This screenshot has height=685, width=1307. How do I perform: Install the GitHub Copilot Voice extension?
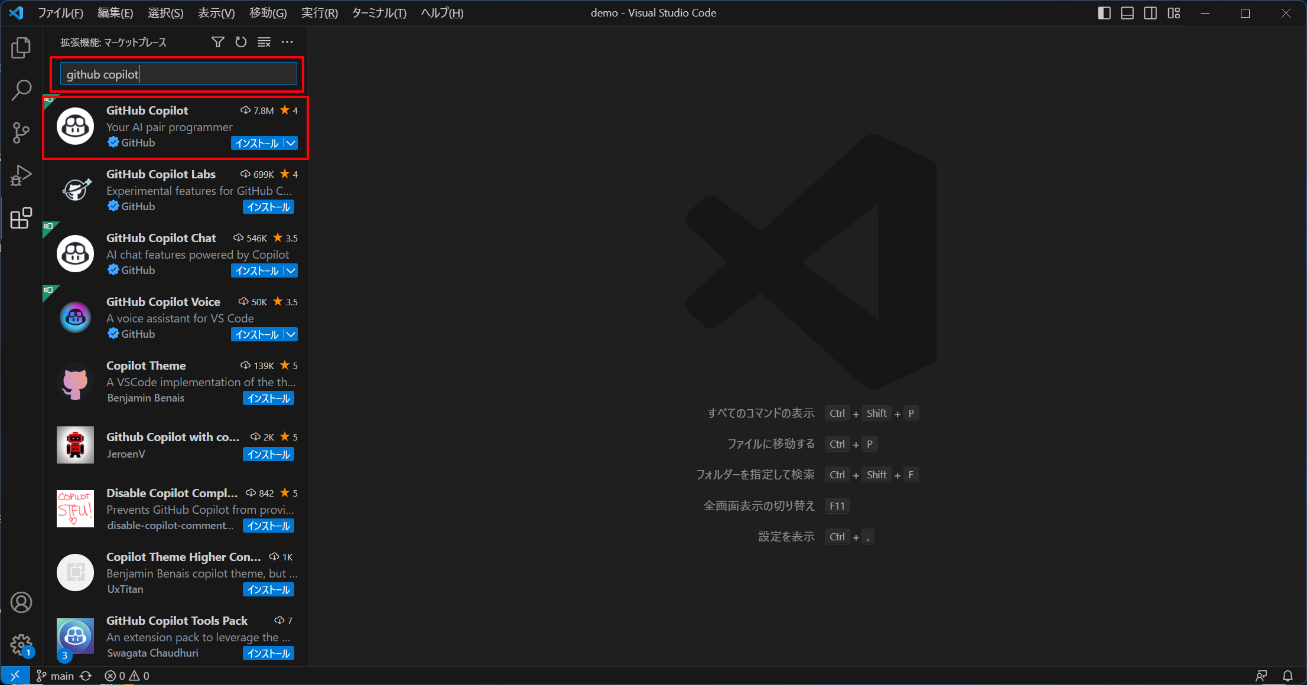coord(257,335)
